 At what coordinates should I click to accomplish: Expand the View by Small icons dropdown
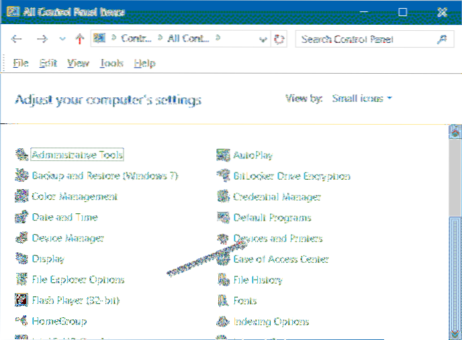(x=362, y=99)
